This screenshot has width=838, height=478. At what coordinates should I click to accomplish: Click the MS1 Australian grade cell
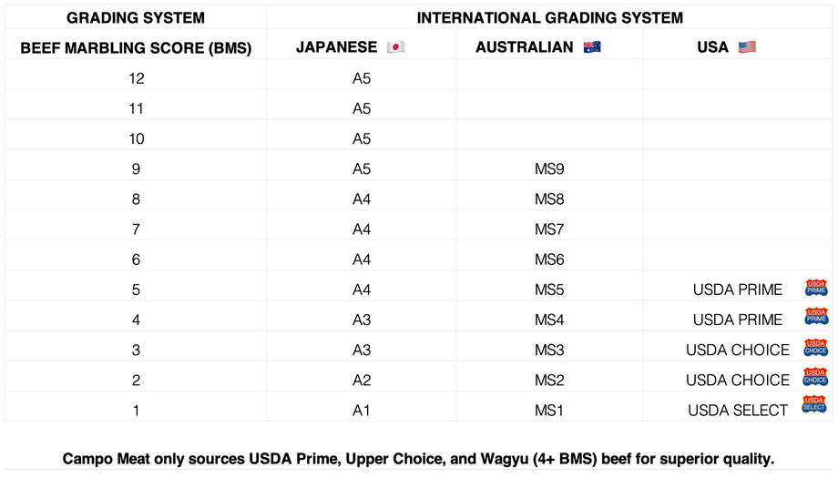(x=549, y=411)
